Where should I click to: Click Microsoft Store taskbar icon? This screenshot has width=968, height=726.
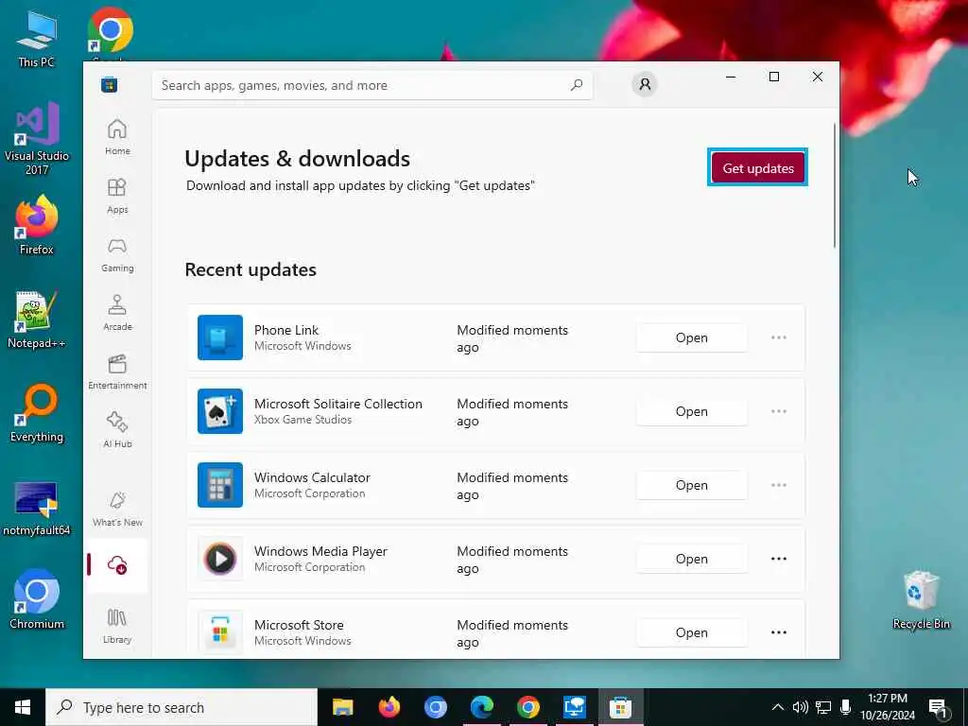point(620,707)
